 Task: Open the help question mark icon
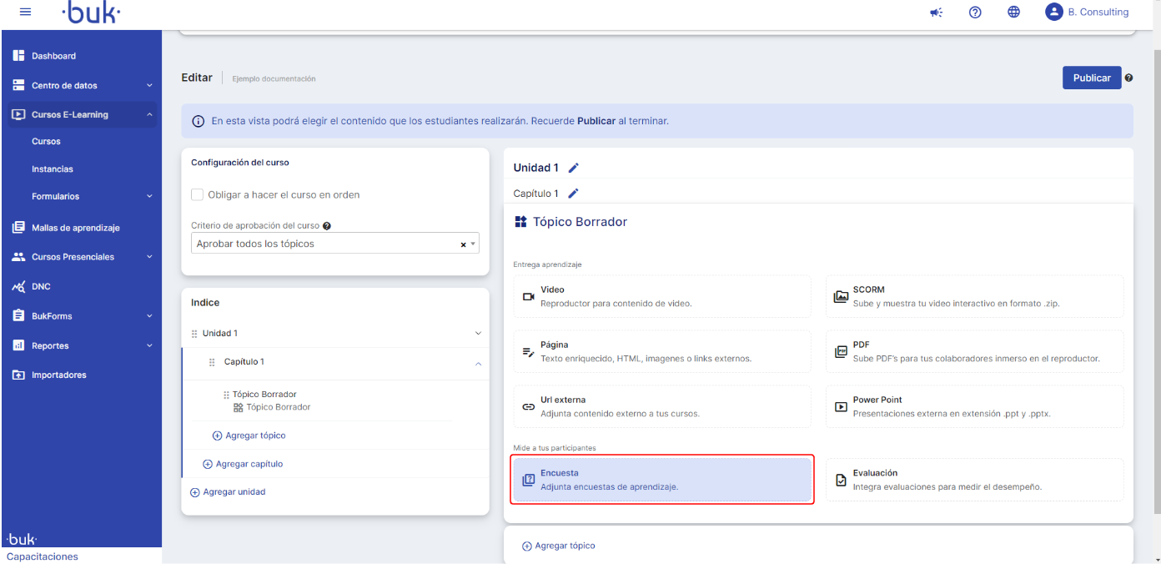[x=974, y=13]
